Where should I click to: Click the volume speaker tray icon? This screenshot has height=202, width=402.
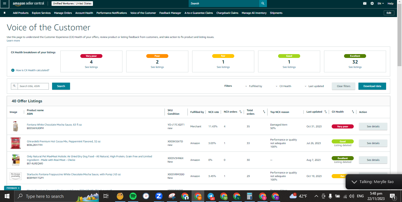351,196
